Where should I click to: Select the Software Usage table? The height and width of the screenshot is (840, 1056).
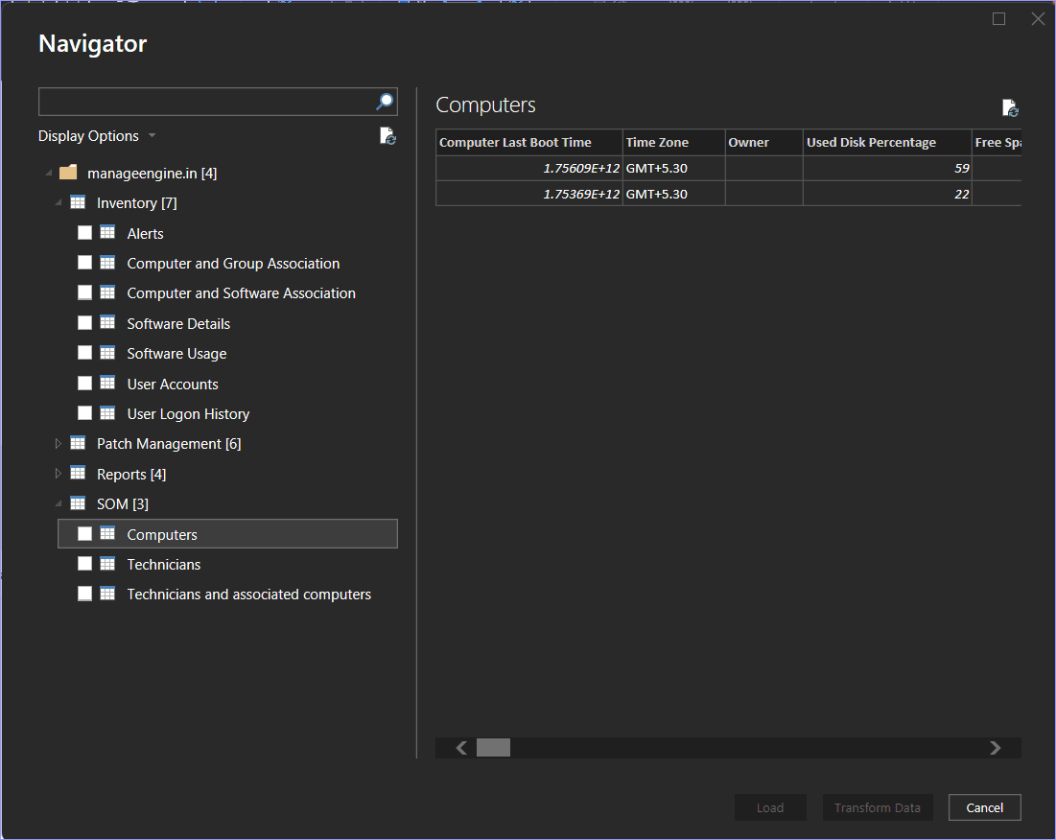click(x=176, y=353)
